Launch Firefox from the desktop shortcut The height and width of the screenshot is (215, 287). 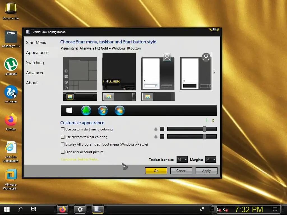[x=11, y=122]
